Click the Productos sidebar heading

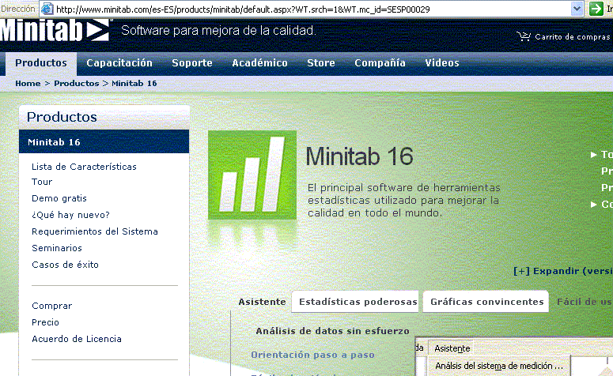[62, 117]
